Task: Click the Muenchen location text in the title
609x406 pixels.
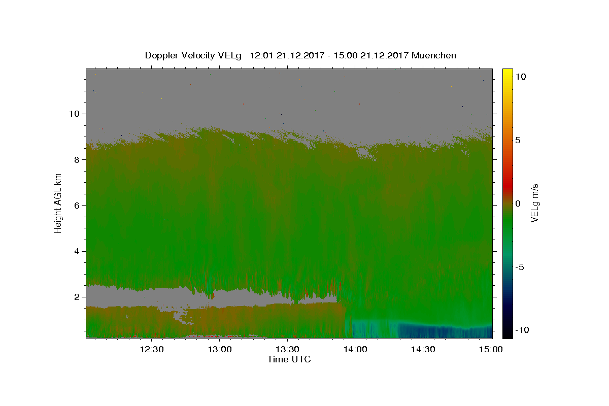Action: click(434, 55)
